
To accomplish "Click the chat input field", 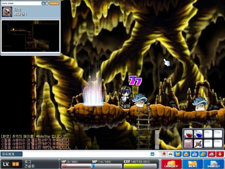I will tap(86, 154).
